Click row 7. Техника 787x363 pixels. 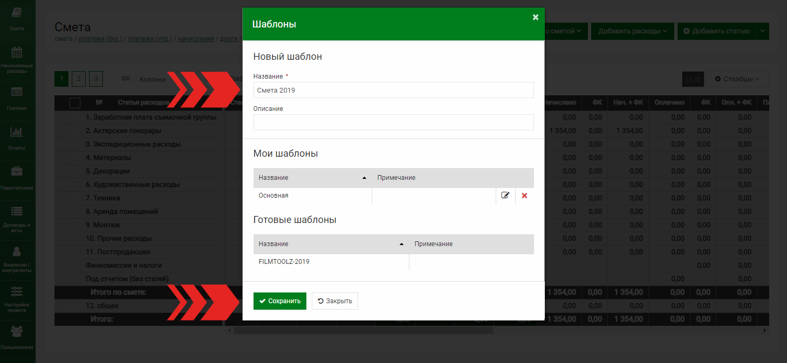pos(103,198)
